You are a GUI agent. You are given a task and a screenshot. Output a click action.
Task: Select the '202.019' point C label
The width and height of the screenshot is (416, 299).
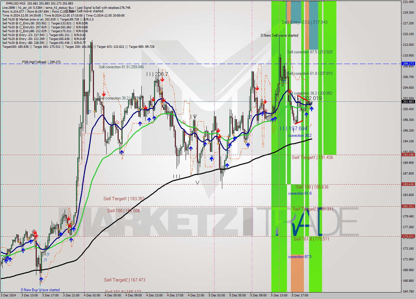312,98
